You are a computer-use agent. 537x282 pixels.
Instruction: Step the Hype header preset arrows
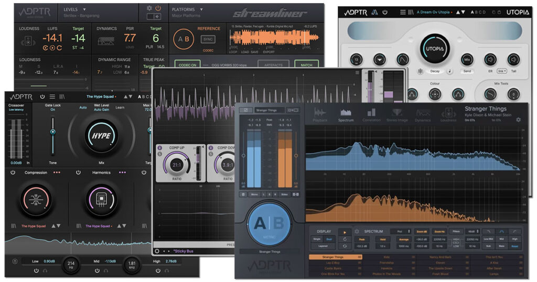point(128,97)
